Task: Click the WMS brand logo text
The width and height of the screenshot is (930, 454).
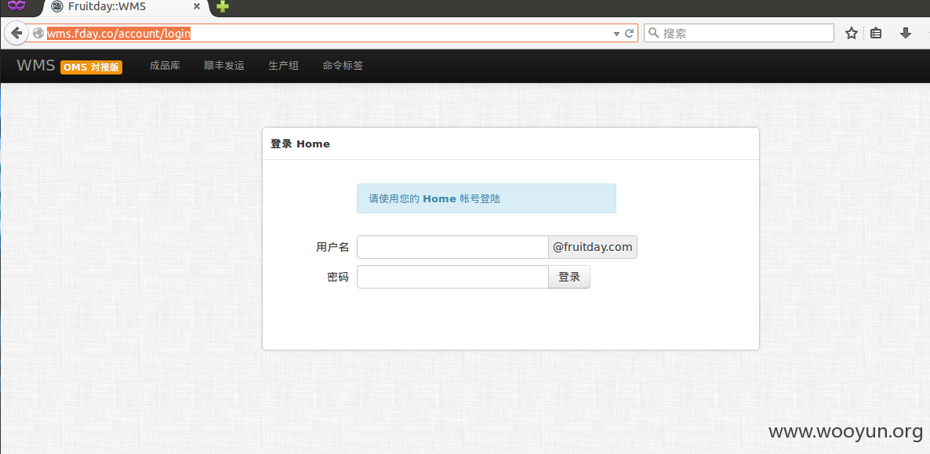Action: [x=35, y=66]
